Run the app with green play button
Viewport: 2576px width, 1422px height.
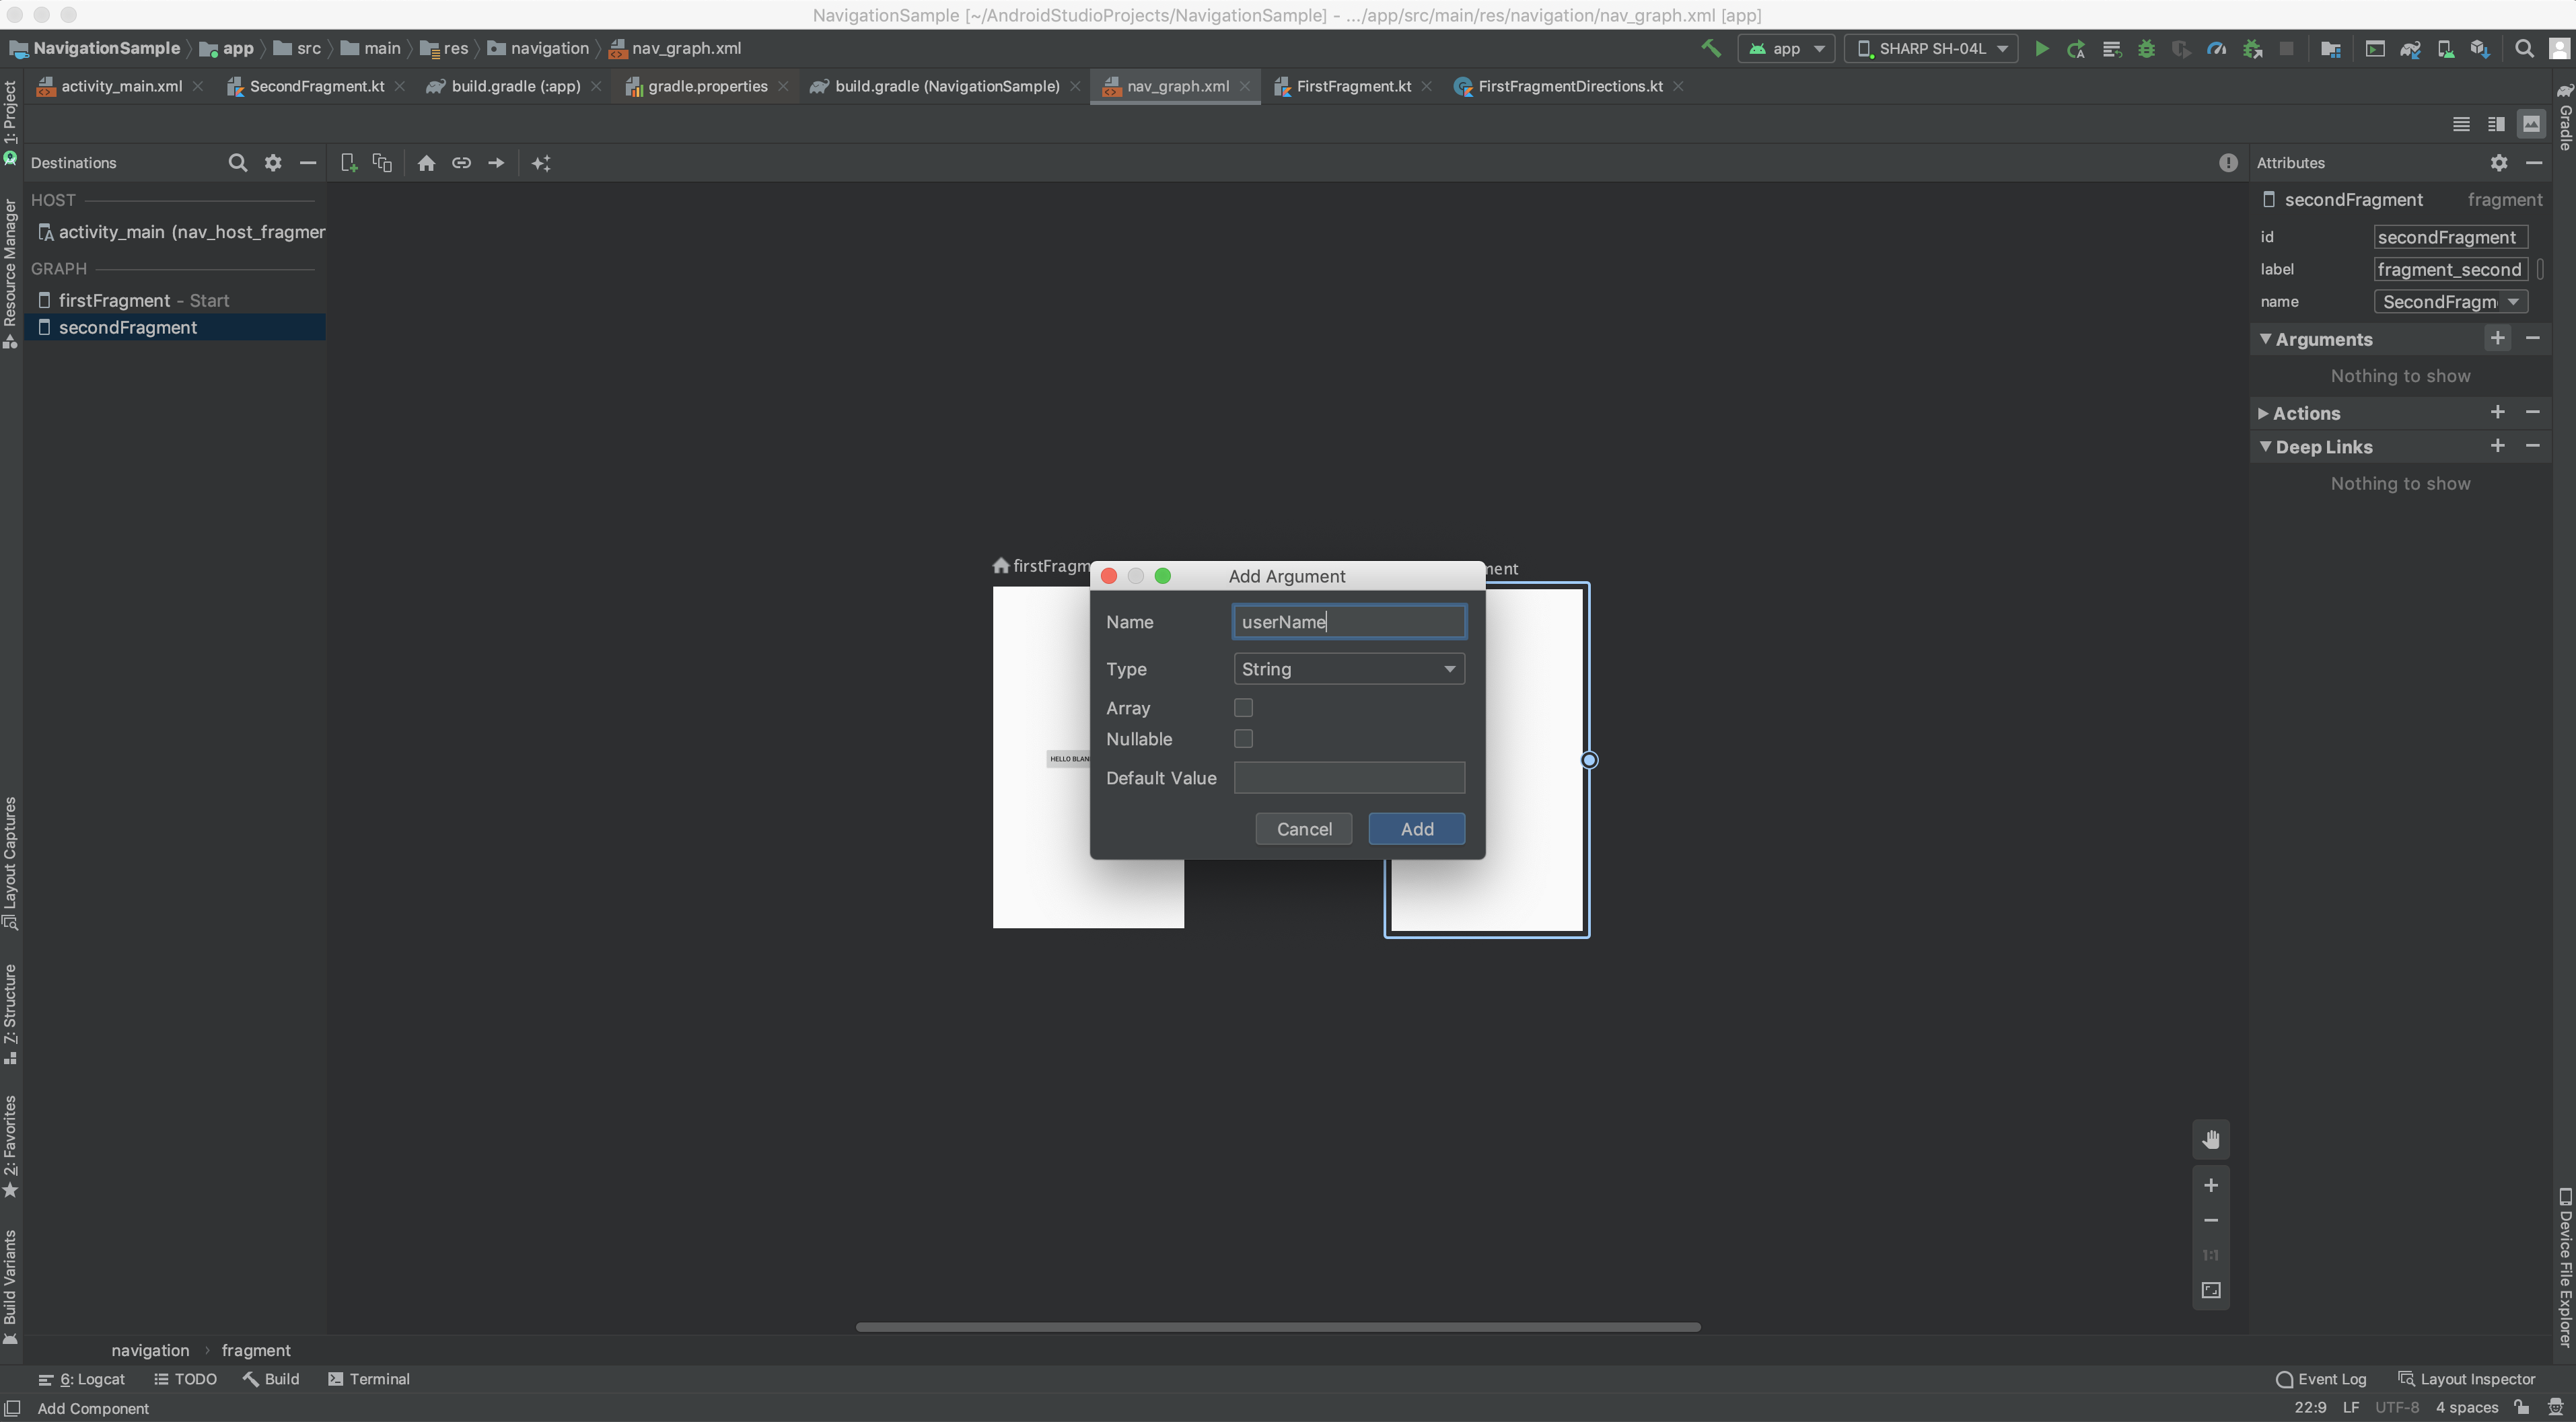tap(2041, 49)
